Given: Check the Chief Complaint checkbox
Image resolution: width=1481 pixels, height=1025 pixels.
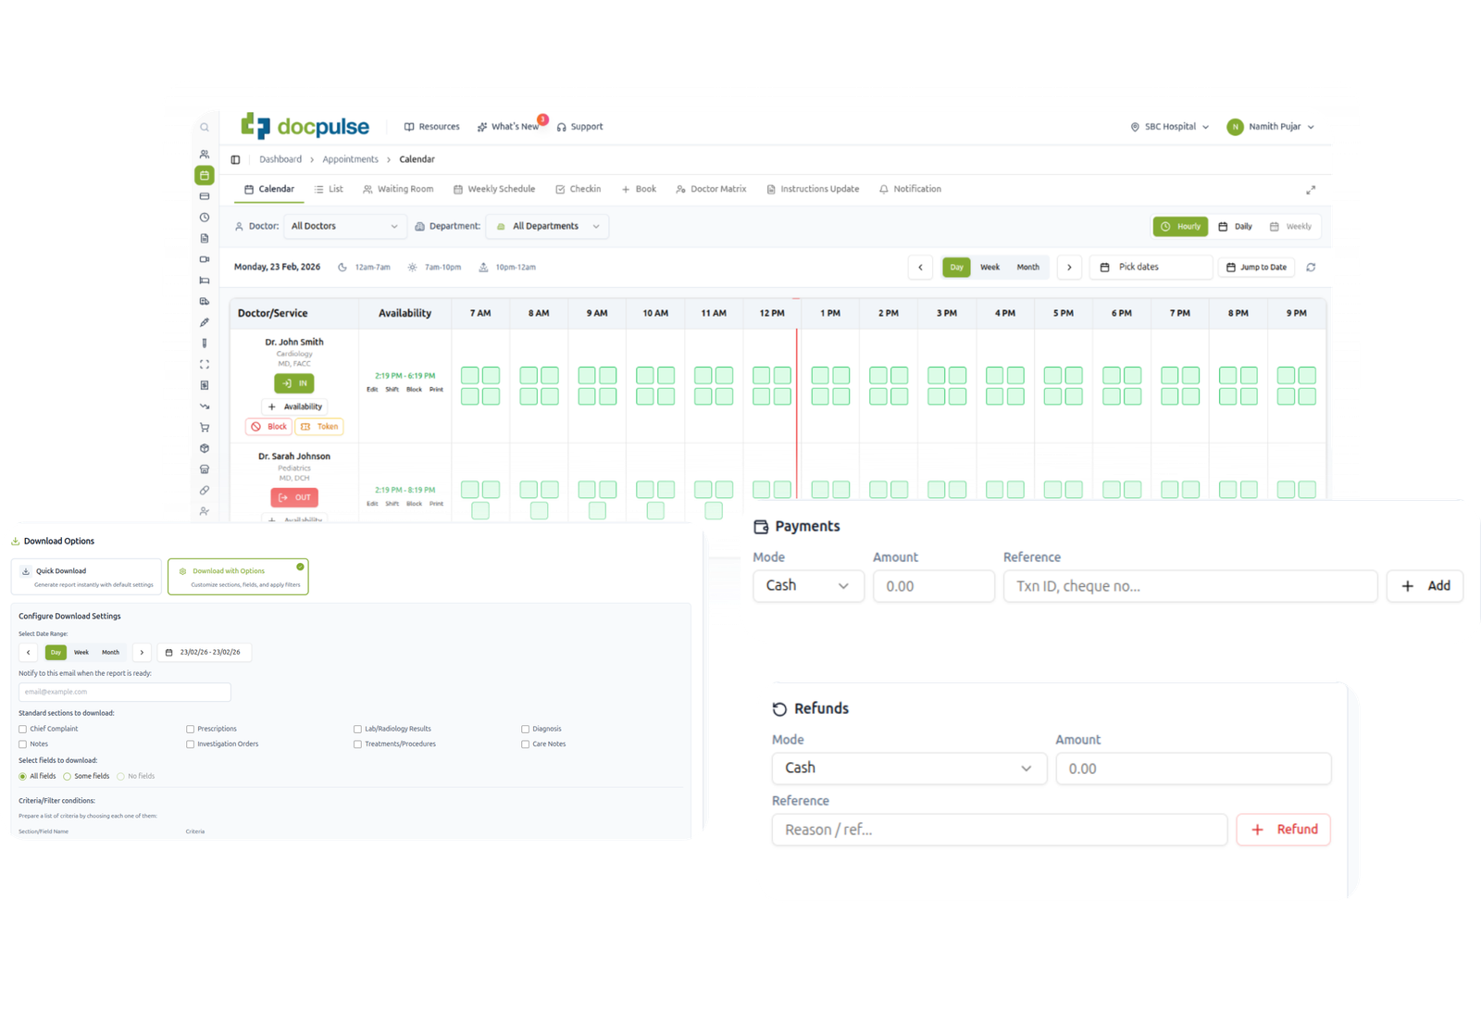Looking at the screenshot, I should tap(23, 730).
